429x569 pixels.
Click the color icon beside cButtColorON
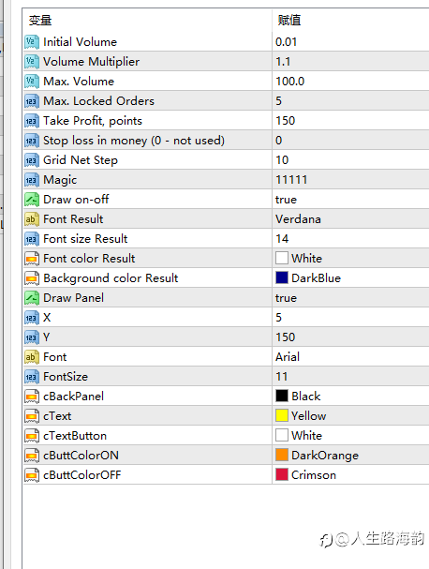point(32,455)
